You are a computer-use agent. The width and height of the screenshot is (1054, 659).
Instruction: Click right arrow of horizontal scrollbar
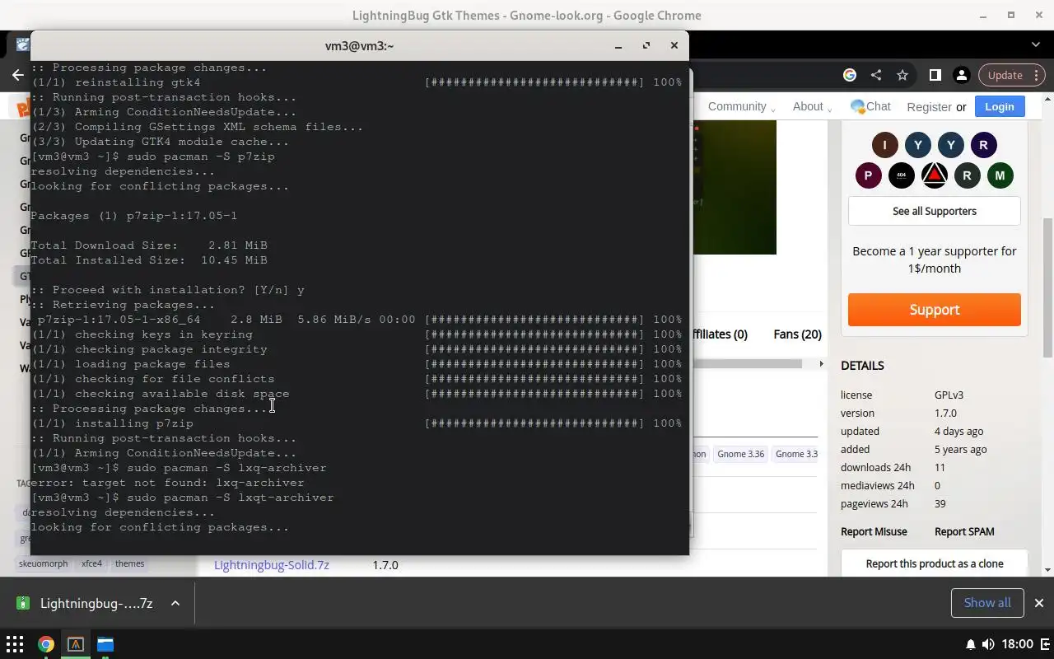tap(820, 363)
